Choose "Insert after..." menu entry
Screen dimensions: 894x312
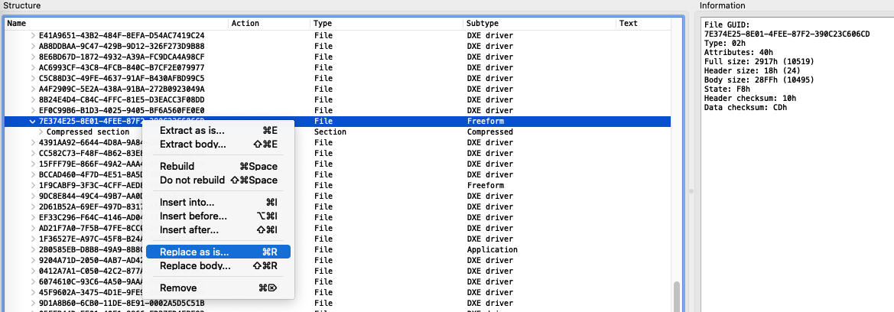tap(219, 230)
